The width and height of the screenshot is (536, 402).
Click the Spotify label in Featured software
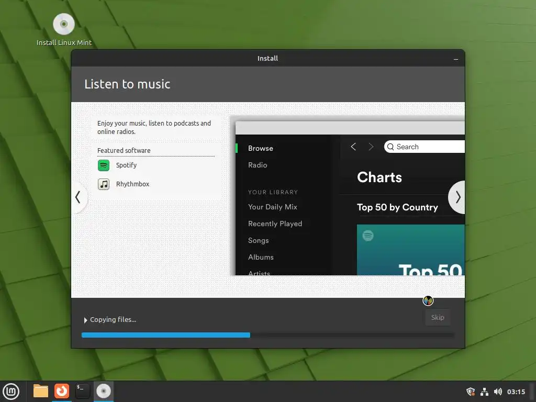pos(127,165)
